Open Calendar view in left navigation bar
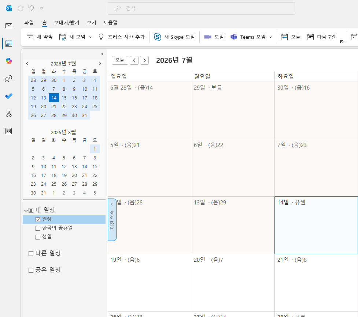 pyautogui.click(x=9, y=43)
